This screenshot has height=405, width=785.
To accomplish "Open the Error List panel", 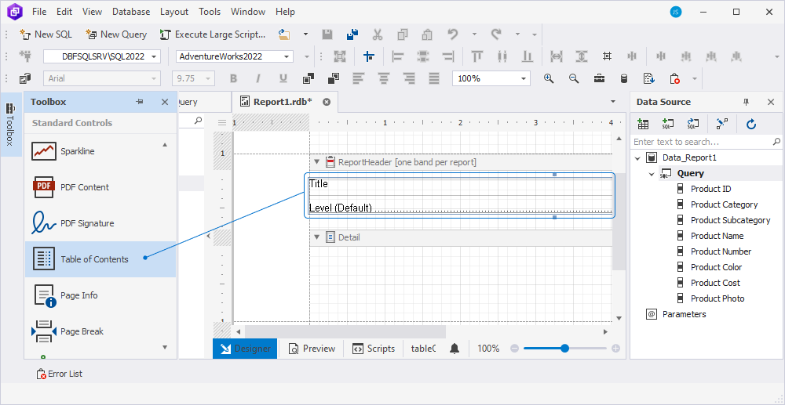I will [60, 374].
